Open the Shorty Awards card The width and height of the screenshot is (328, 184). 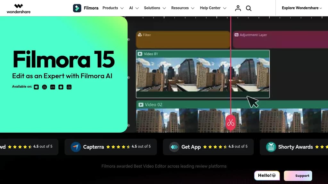[294, 147]
